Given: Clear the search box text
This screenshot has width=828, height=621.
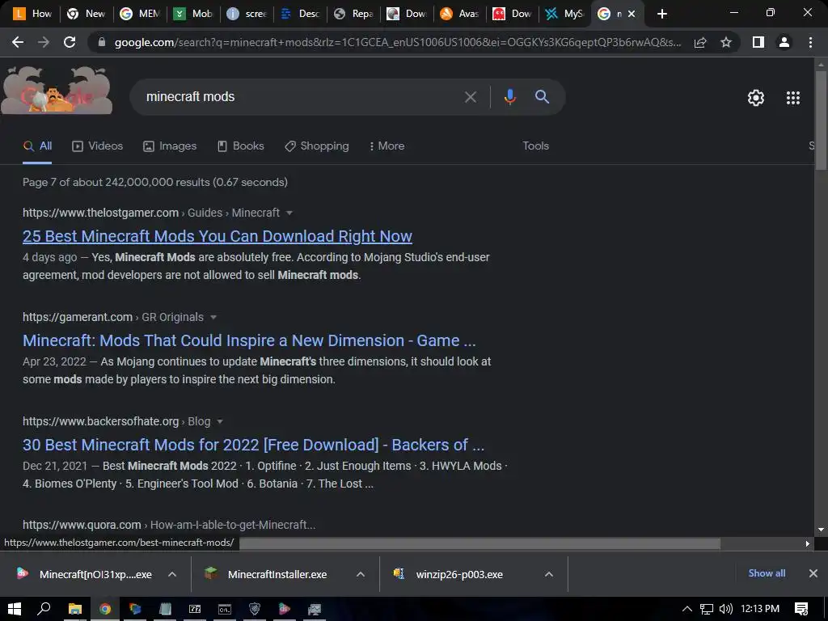Looking at the screenshot, I should click(470, 97).
